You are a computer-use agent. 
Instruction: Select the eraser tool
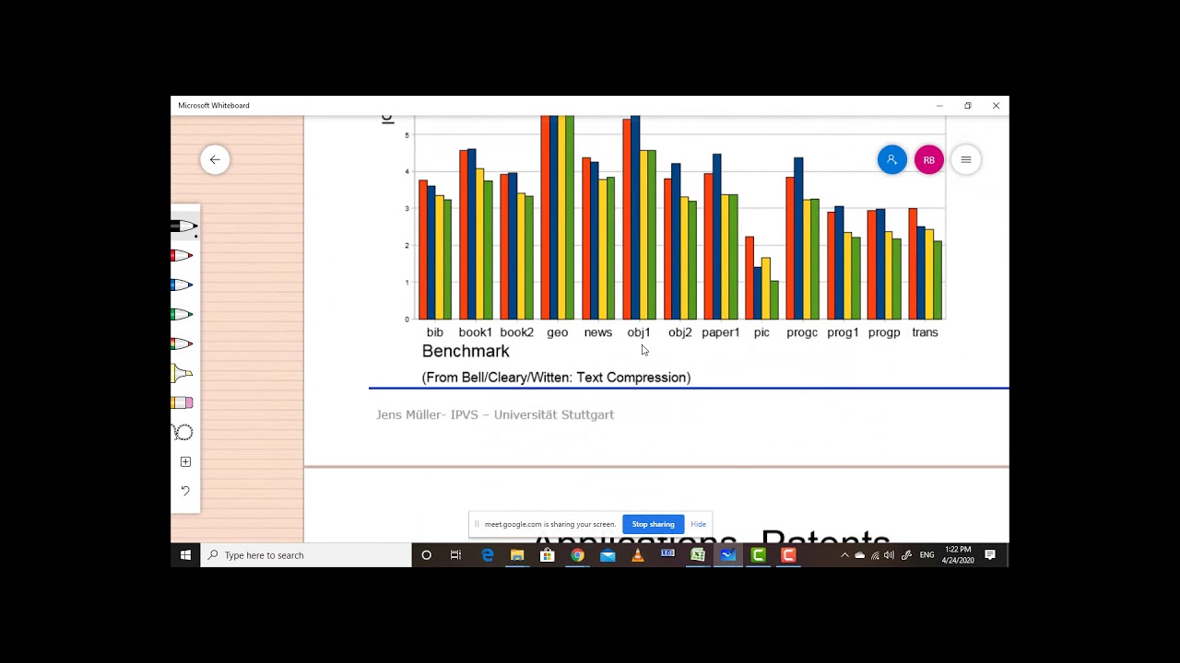click(183, 402)
